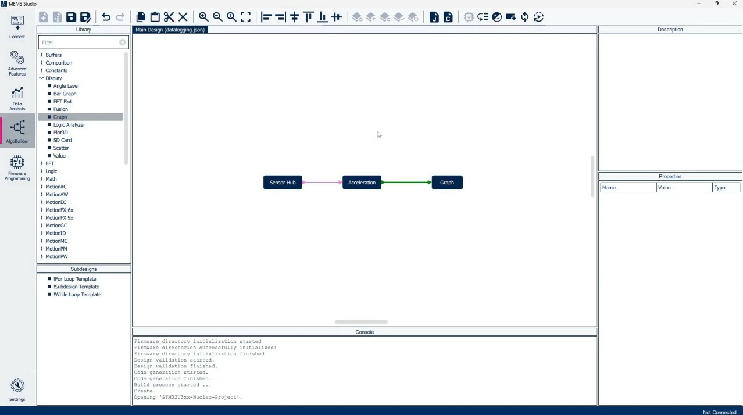Click the Value column header in Properties
This screenshot has width=743, height=415.
684,188
